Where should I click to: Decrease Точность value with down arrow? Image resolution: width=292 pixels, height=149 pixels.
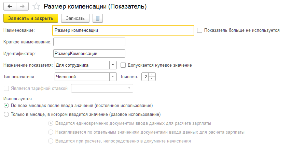pos(152,79)
